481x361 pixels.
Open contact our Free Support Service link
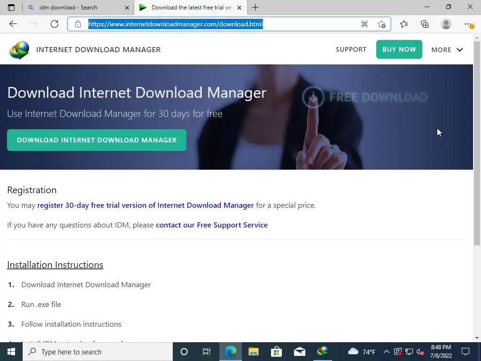pos(212,225)
